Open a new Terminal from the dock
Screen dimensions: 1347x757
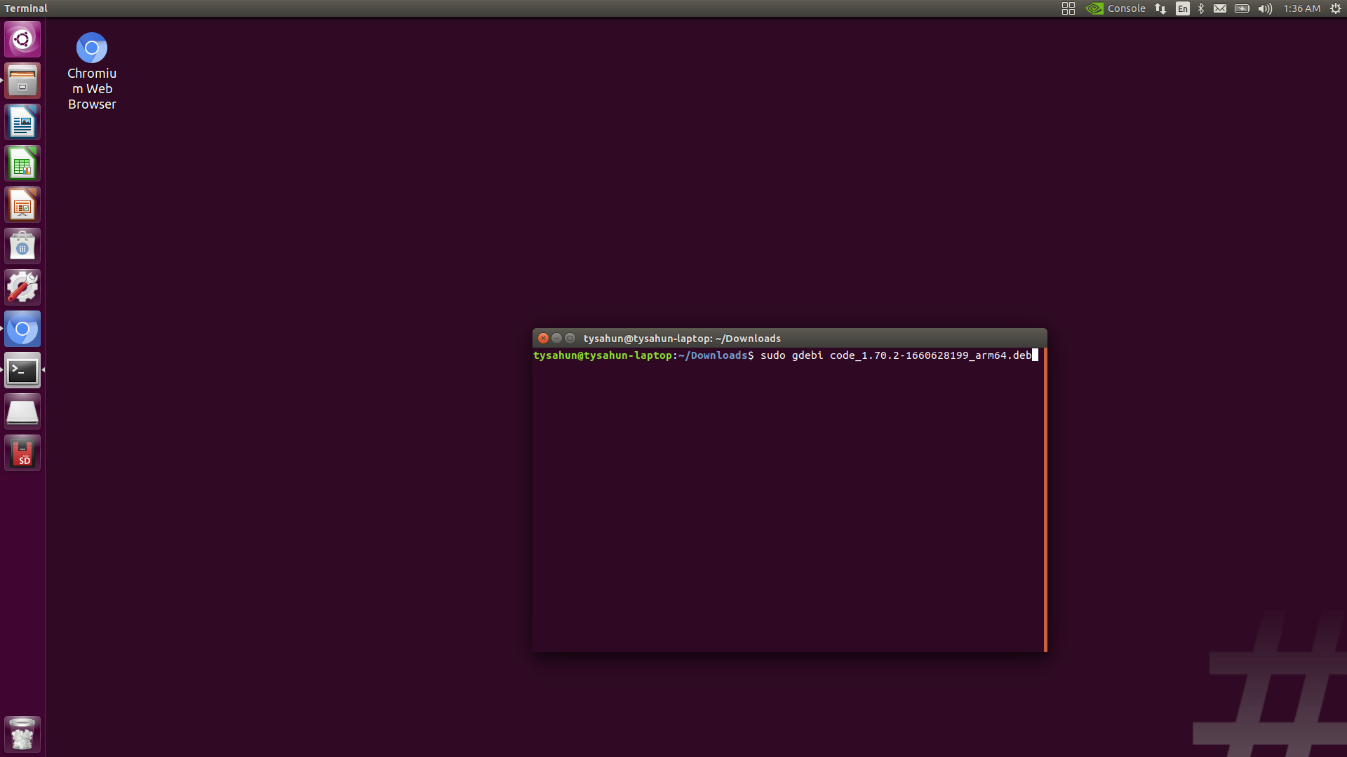[22, 370]
